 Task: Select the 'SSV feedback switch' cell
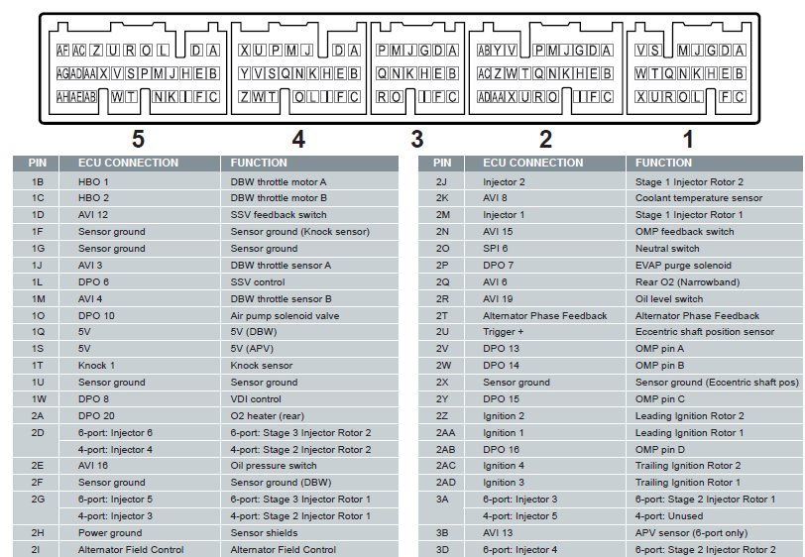(x=309, y=215)
